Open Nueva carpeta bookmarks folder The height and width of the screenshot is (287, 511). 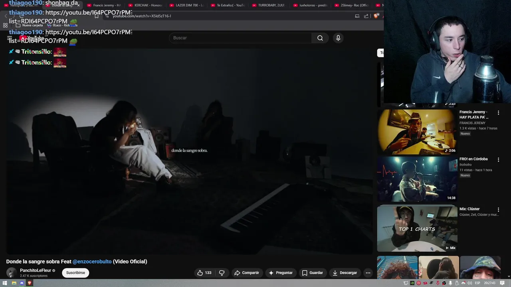(x=29, y=25)
